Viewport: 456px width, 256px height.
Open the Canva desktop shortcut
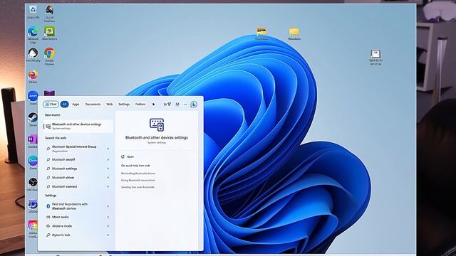pyautogui.click(x=33, y=163)
